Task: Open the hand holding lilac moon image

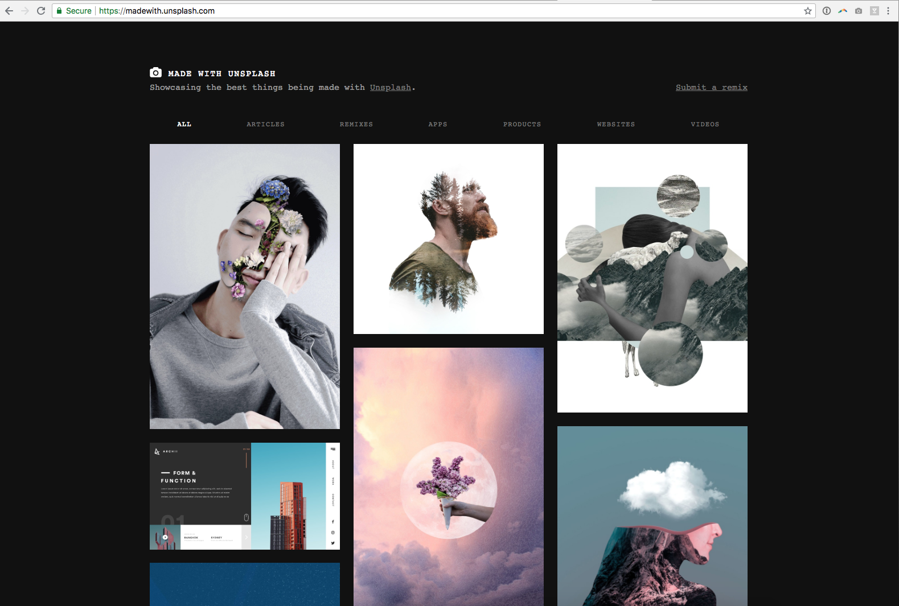Action: click(449, 477)
